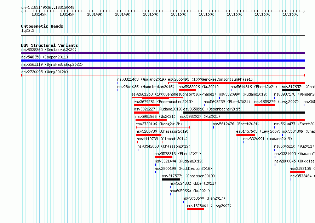Click nsv2800845 variant label
This screenshot has width=315, height=223.
[295, 161]
